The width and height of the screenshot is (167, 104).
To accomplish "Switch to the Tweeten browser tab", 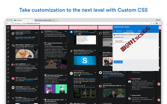I will click(45, 20).
